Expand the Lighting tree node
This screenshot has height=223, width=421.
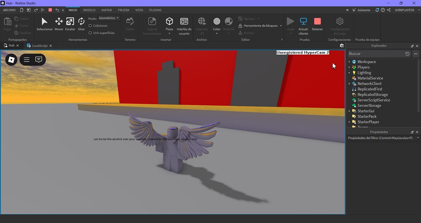[349, 73]
